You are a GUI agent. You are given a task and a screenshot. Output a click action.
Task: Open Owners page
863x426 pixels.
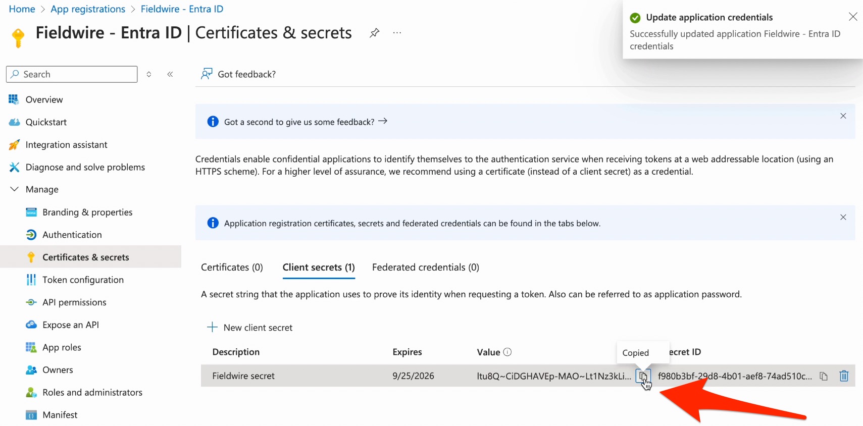[x=58, y=370]
